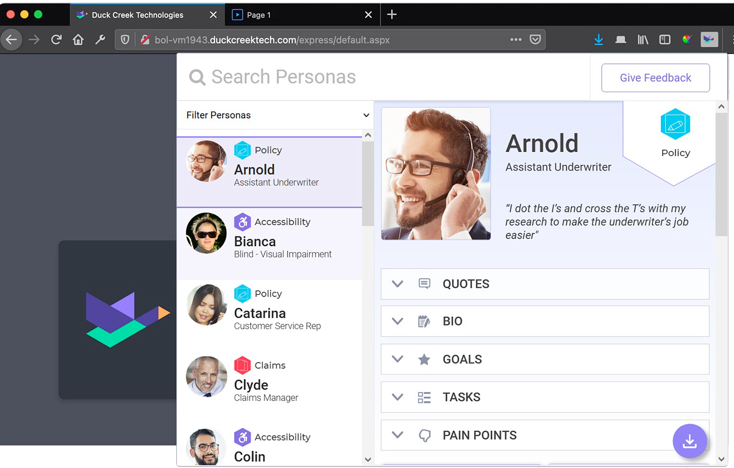The height and width of the screenshot is (468, 734).
Task: Go to the browser home page
Action: point(79,40)
